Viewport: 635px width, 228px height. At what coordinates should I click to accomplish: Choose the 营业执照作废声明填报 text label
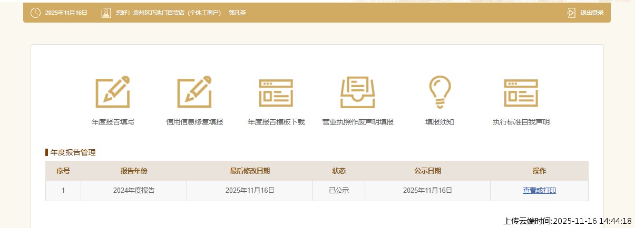[x=358, y=122]
